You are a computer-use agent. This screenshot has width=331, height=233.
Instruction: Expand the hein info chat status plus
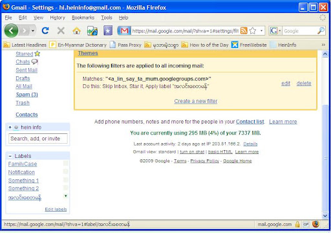click(x=10, y=128)
